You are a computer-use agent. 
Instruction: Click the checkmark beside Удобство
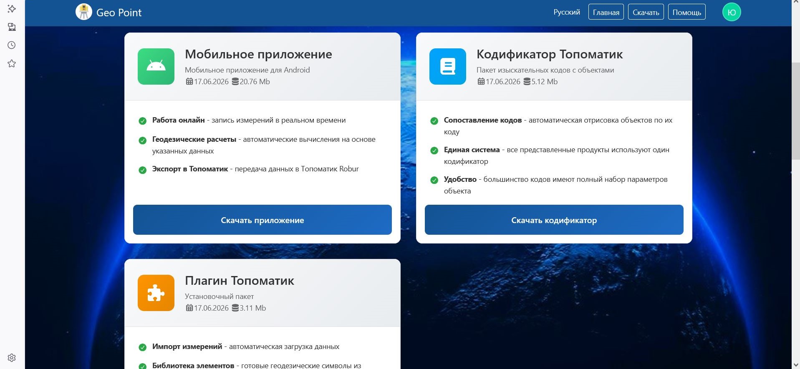pyautogui.click(x=434, y=180)
